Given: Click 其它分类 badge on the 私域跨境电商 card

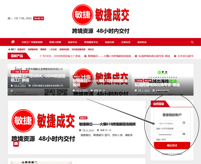Looking at the screenshot, I should (148, 80).
